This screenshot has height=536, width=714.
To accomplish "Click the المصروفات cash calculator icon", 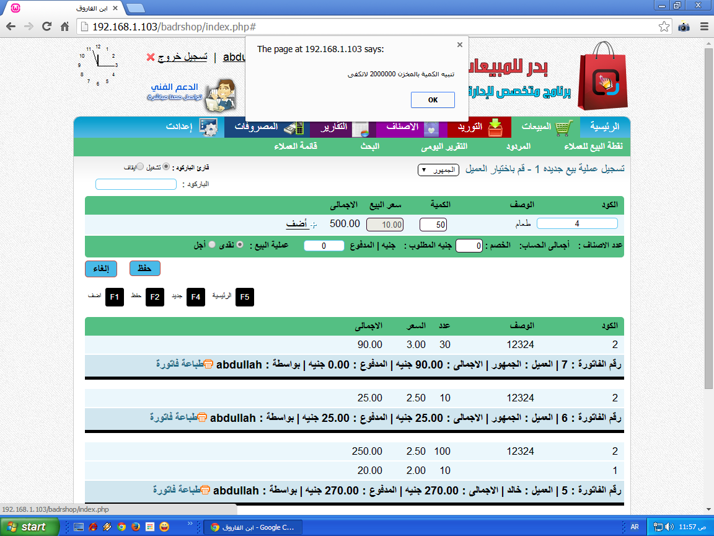I will point(294,128).
